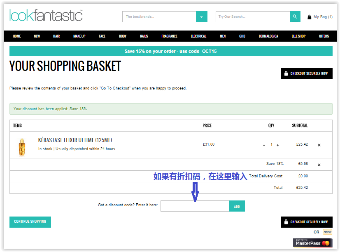The height and width of the screenshot is (252, 340).
Task: Click the In stock dispatch text
Action: 77,149
